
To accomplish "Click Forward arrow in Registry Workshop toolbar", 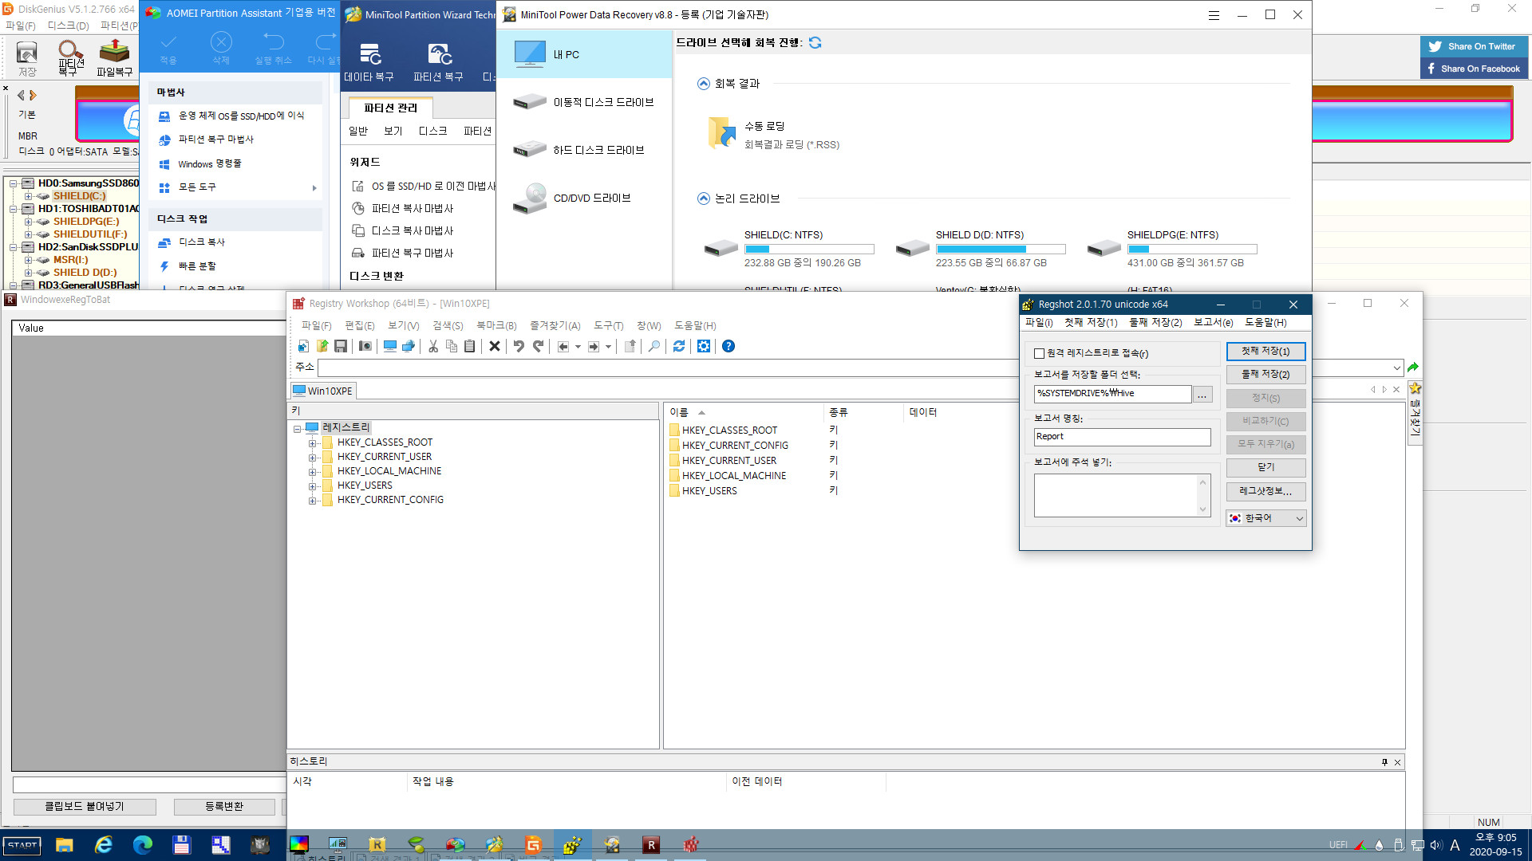I will 594,346.
